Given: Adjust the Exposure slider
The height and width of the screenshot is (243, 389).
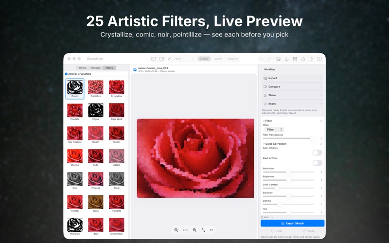Looking at the screenshot, I should pyautogui.click(x=288, y=196).
